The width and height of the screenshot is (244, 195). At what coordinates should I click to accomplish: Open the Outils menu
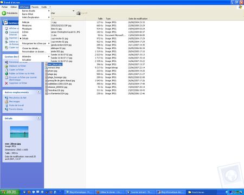[44, 7]
